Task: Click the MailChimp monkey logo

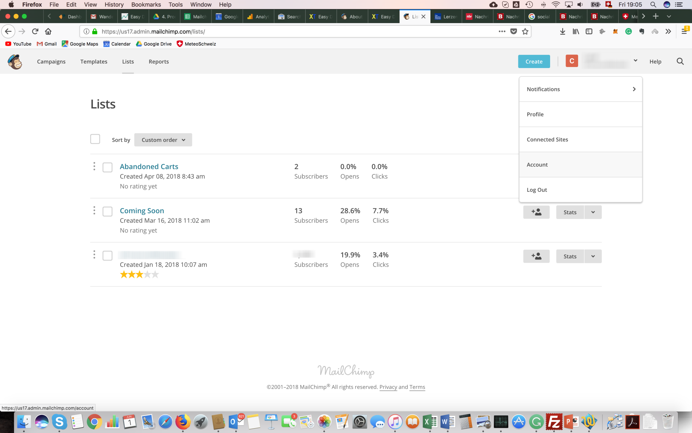Action: coord(15,62)
